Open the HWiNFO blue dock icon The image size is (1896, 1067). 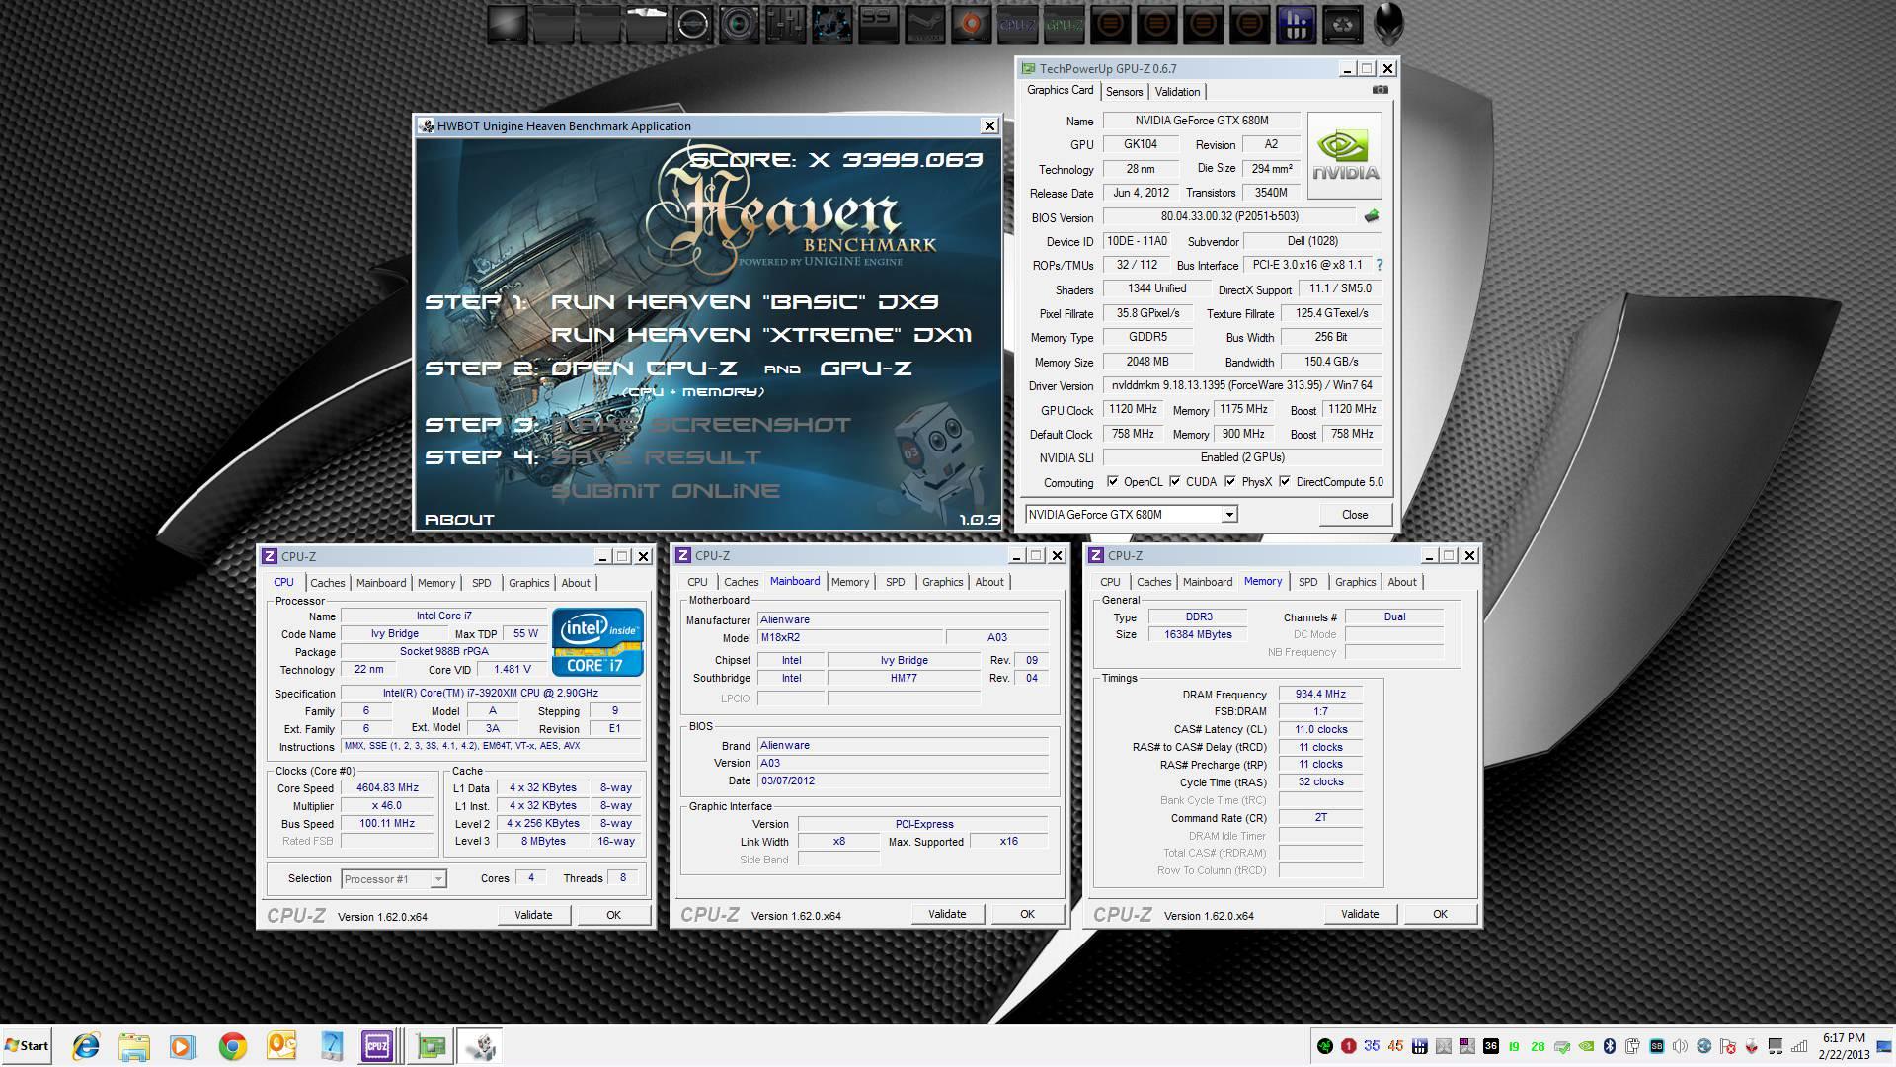coord(1296,24)
